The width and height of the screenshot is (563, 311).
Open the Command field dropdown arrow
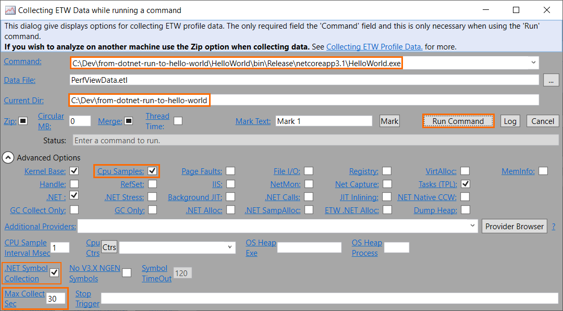click(x=533, y=63)
